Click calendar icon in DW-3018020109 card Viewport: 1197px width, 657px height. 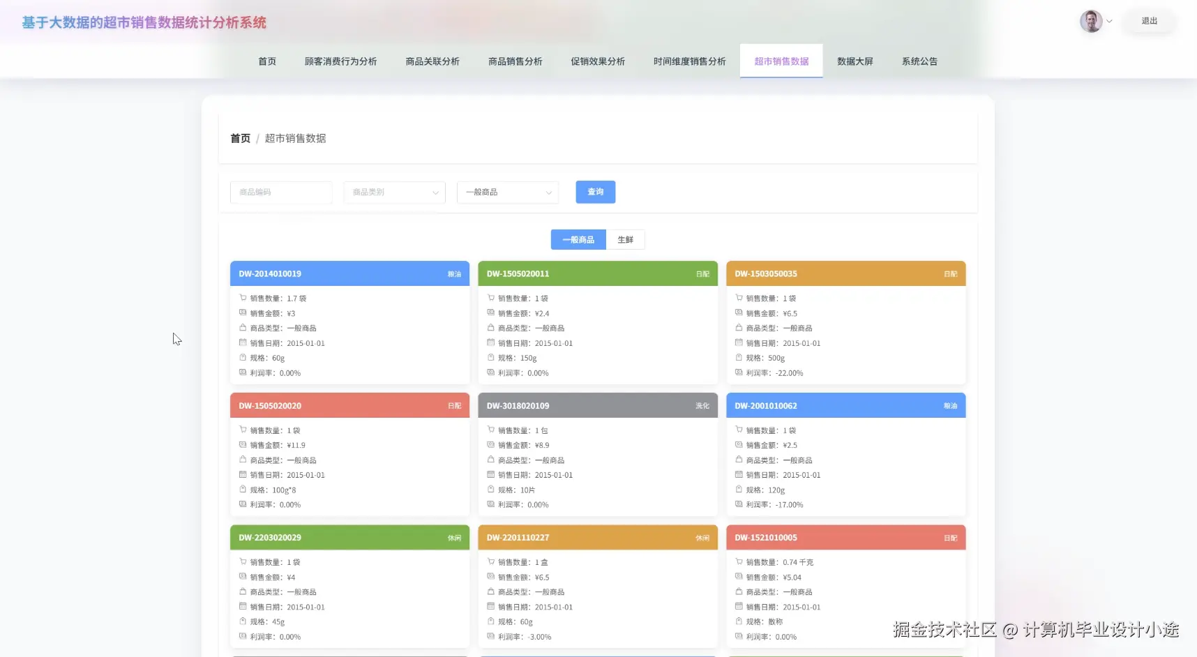point(491,474)
